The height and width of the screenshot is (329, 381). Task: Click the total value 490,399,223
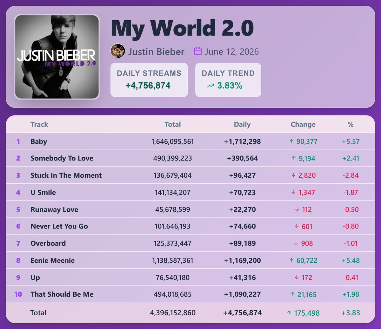click(173, 158)
